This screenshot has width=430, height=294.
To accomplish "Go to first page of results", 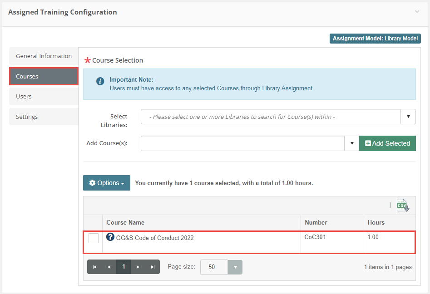I will coord(94,267).
